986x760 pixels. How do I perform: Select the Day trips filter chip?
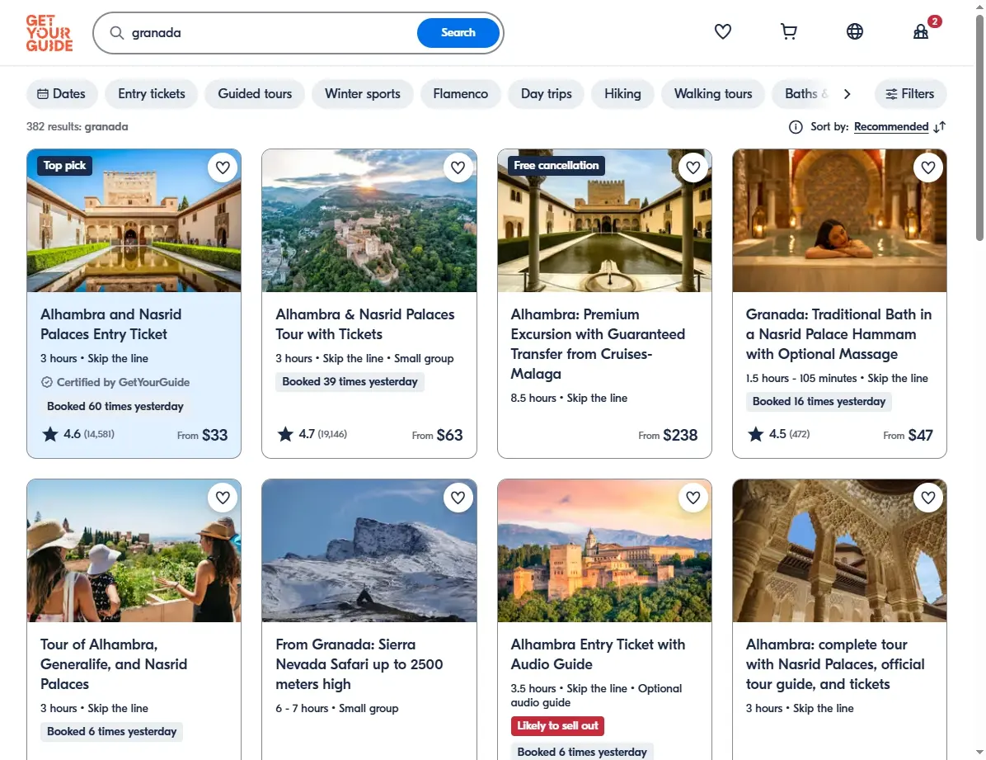[x=546, y=94]
